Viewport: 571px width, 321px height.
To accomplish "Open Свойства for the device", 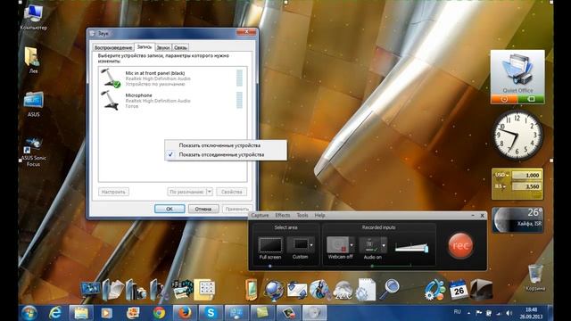I will (231, 192).
